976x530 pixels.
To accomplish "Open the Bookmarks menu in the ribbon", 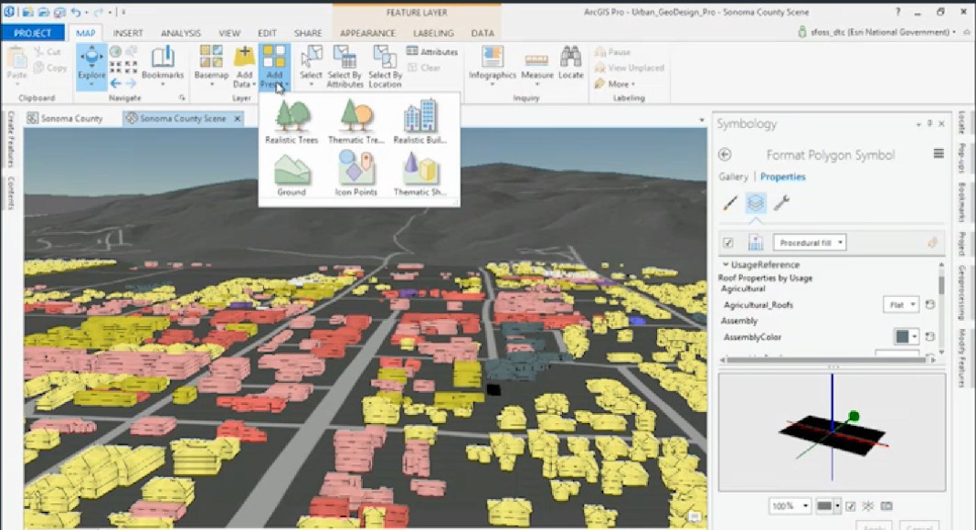I will click(x=163, y=65).
